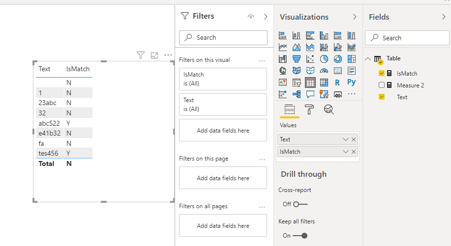Add the KPI visual
The image size is (451, 246).
(x=283, y=82)
